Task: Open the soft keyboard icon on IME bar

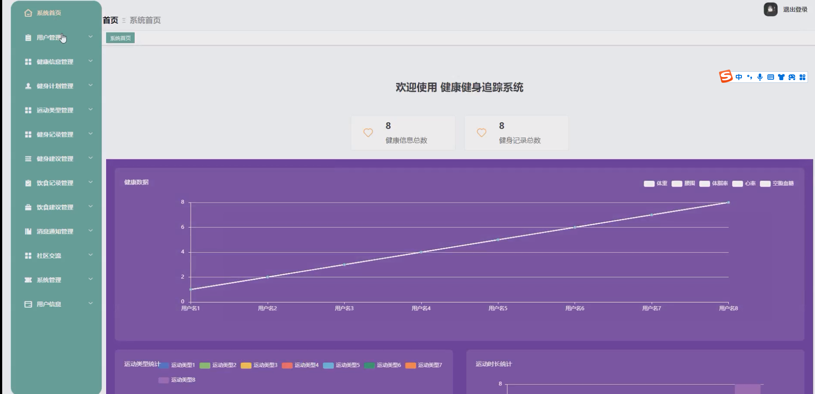Action: click(x=771, y=77)
